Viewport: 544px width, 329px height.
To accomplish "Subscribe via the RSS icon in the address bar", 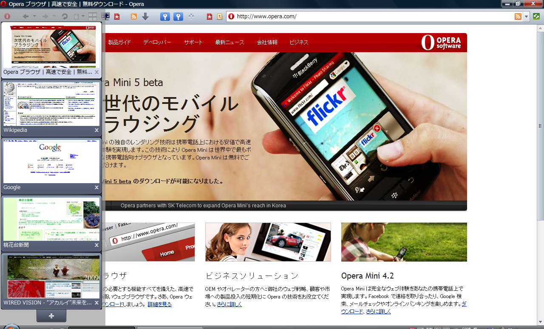I will (x=518, y=17).
